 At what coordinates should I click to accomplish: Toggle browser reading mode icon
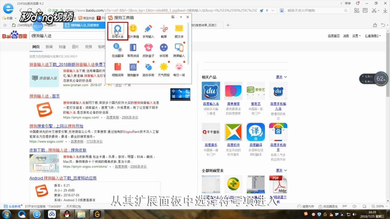click(x=365, y=10)
